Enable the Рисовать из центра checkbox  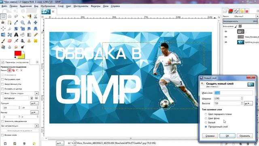pyautogui.click(x=2, y=89)
